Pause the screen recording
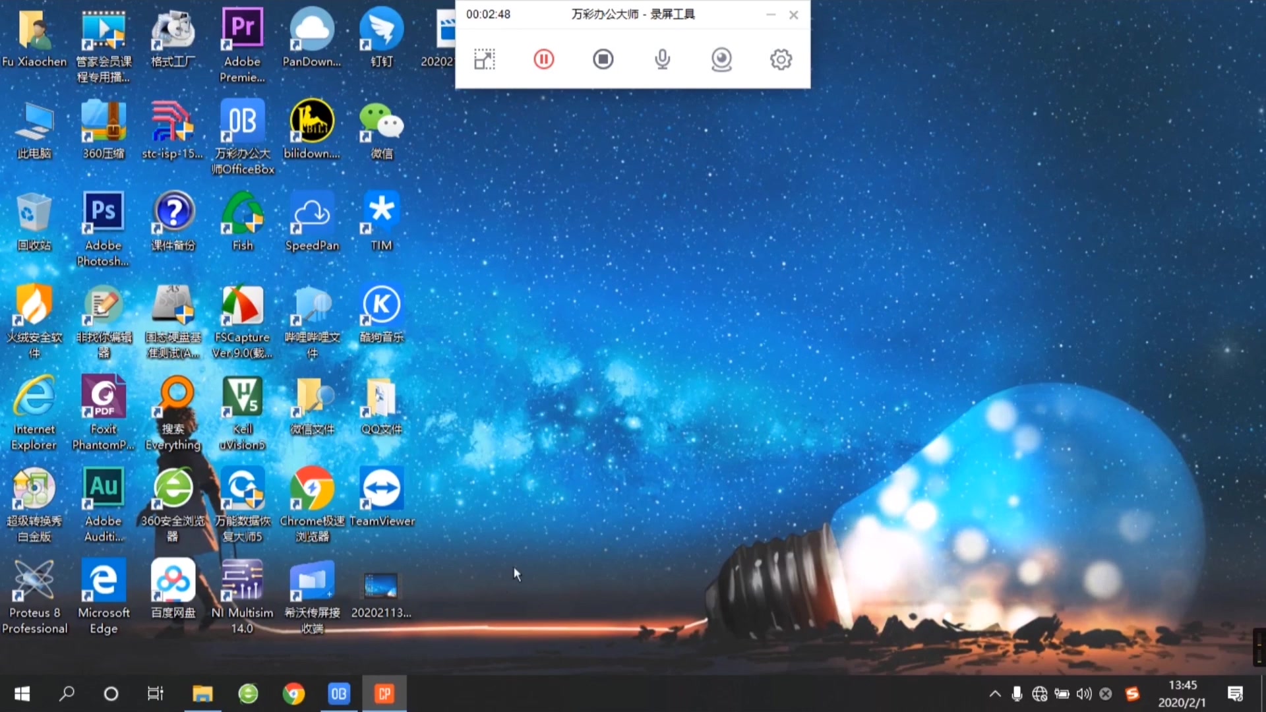Viewport: 1266px width, 712px height. [543, 59]
